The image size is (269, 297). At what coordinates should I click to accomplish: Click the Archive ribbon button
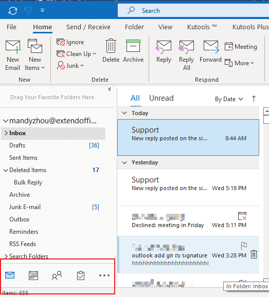tap(133, 51)
